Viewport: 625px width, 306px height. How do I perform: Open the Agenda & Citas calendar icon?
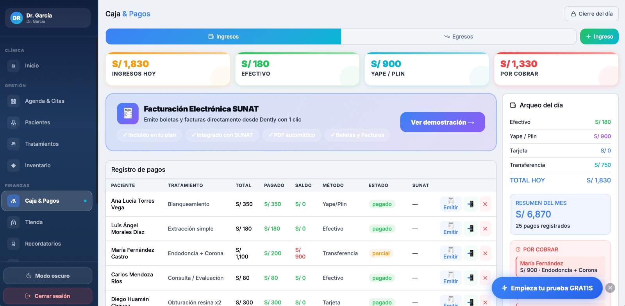[13, 101]
